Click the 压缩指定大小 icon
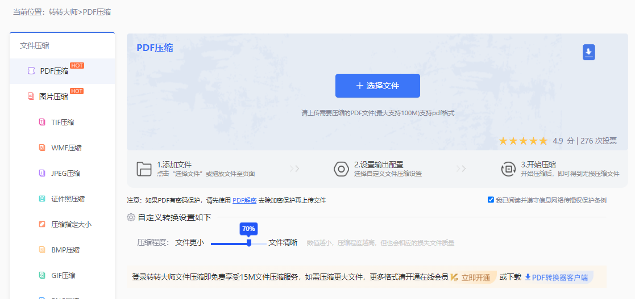The image size is (635, 299). pos(41,224)
